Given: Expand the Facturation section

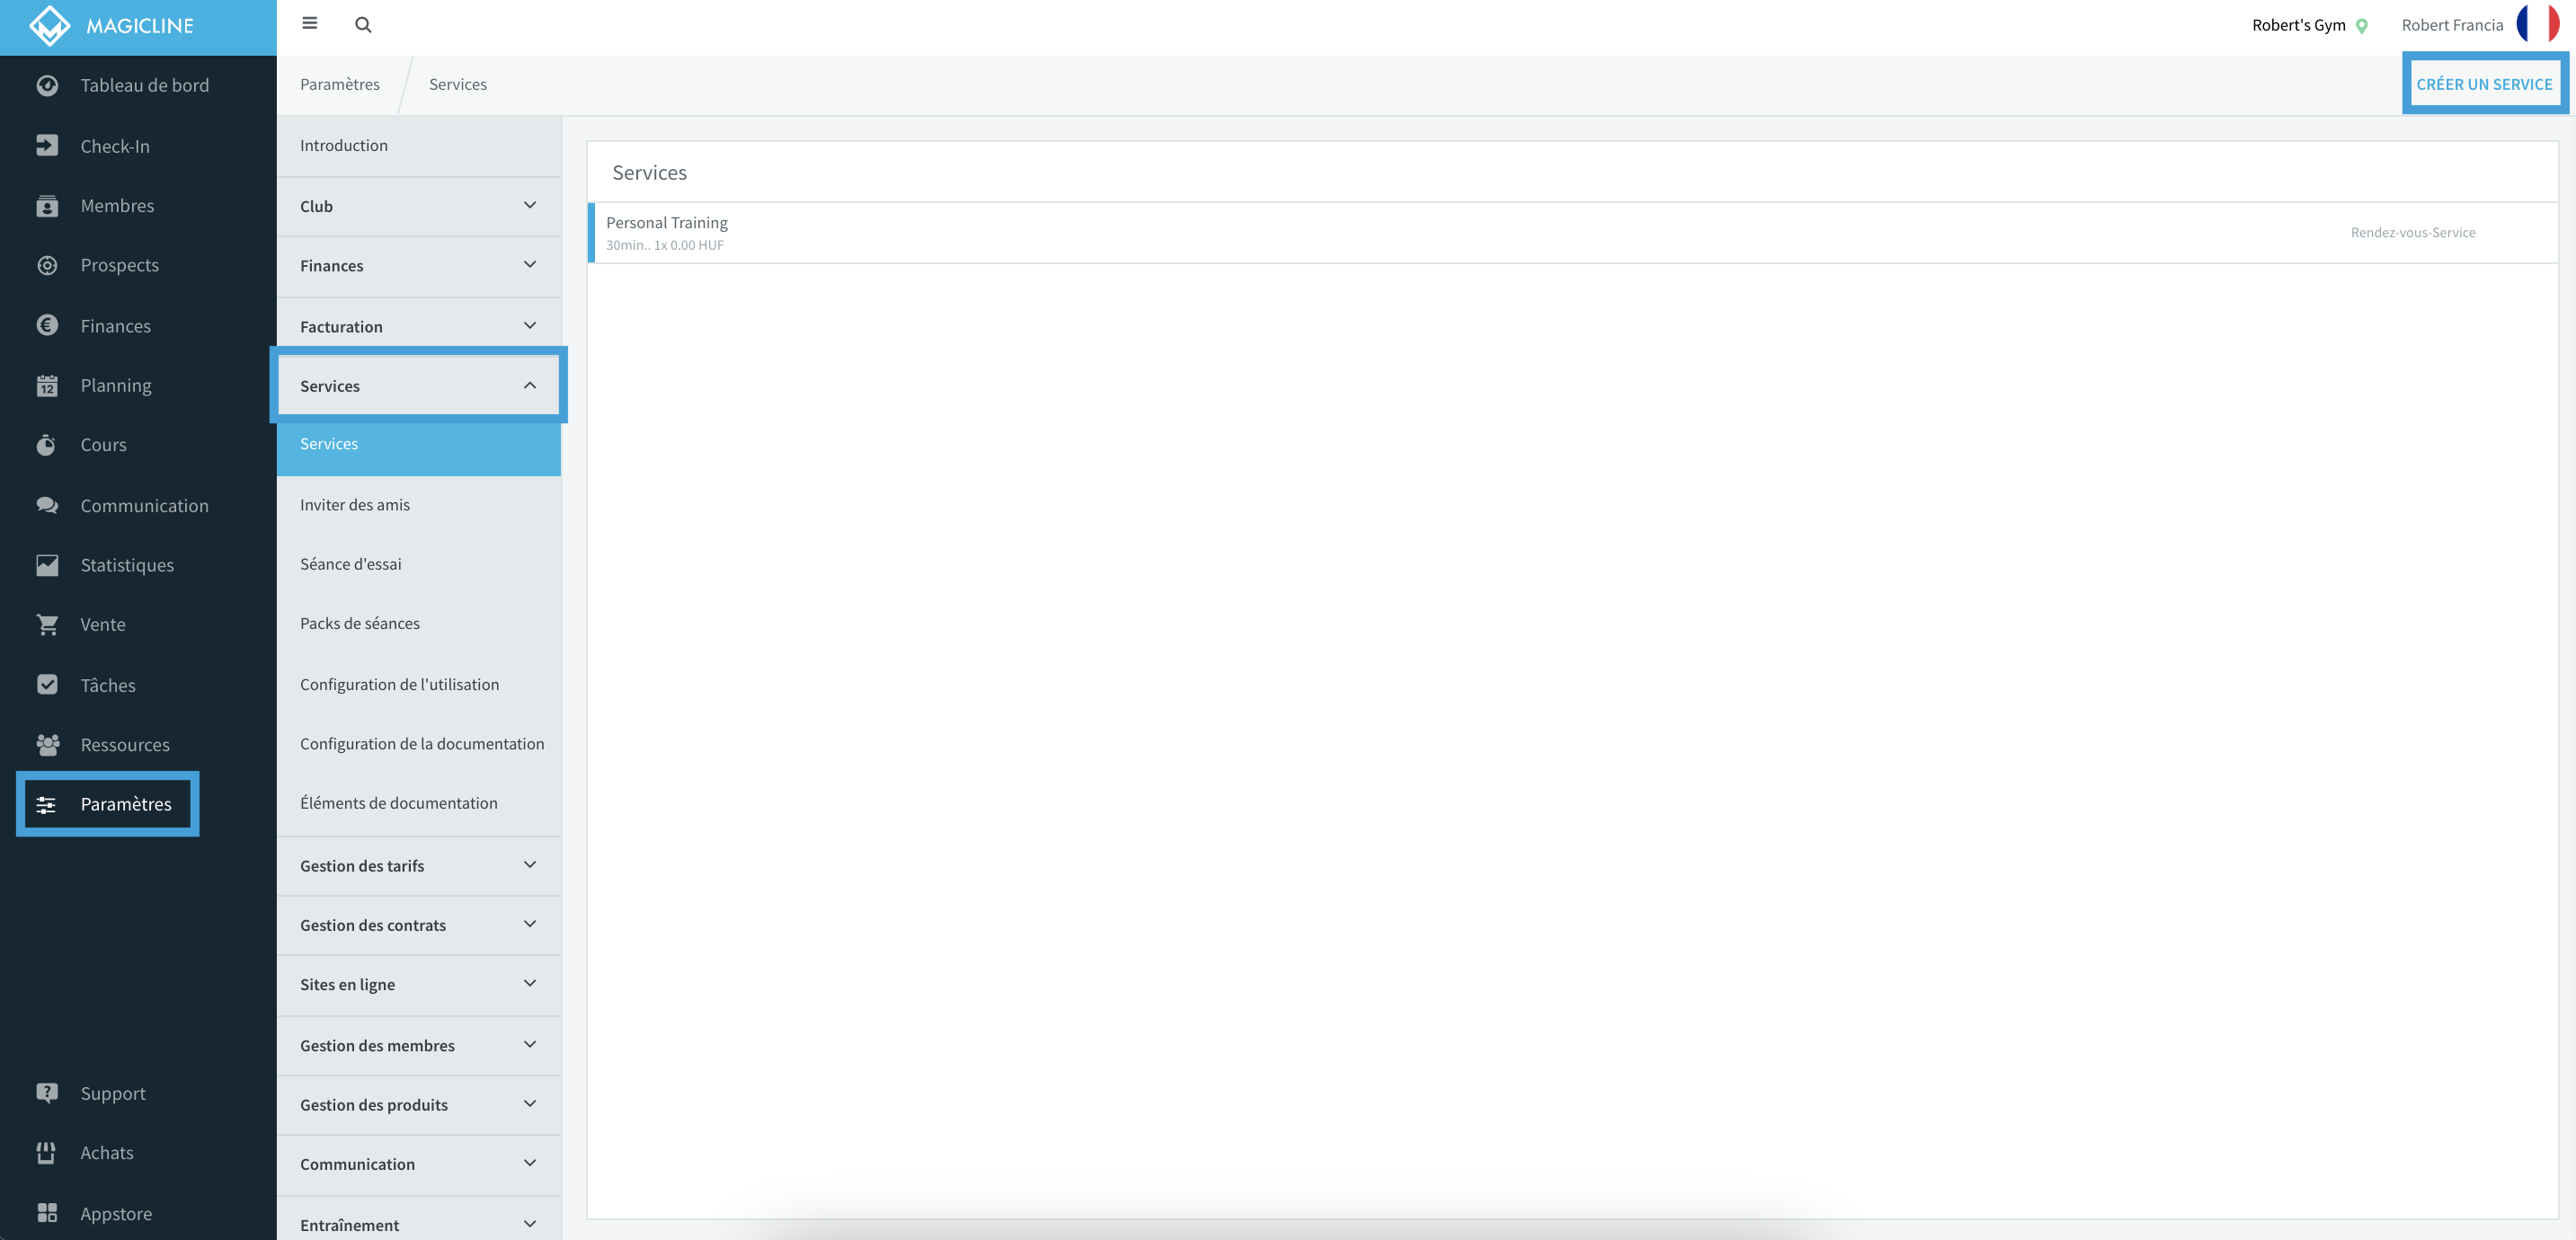Looking at the screenshot, I should click(x=419, y=327).
